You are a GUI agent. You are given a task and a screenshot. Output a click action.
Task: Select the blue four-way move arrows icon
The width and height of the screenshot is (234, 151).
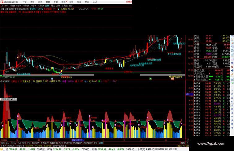click(232, 70)
